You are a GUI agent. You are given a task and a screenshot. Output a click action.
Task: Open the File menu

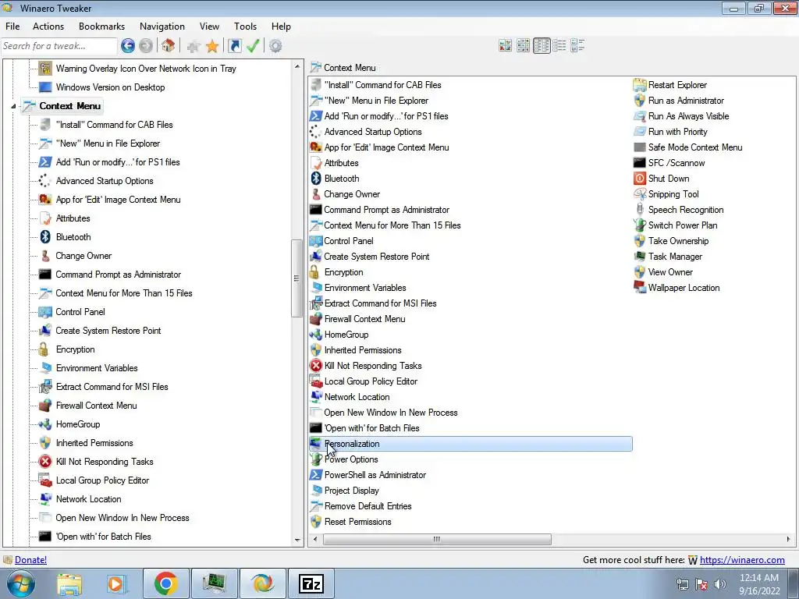pyautogui.click(x=12, y=27)
